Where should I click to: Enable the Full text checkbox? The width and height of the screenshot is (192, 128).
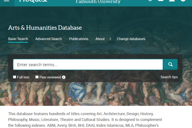point(14,77)
